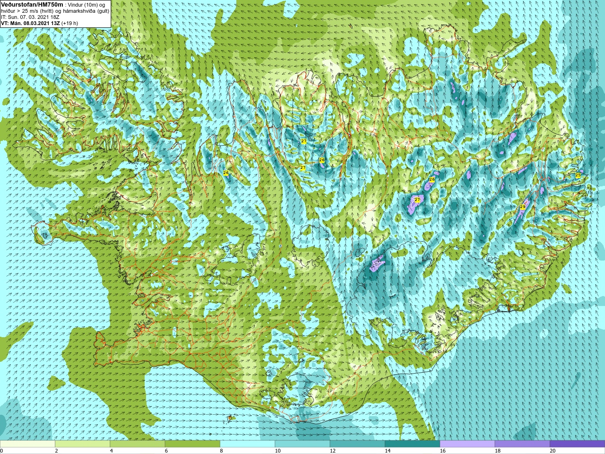The image size is (605, 454).
Task: Click the yellow gust label 29
Action: [522, 207]
